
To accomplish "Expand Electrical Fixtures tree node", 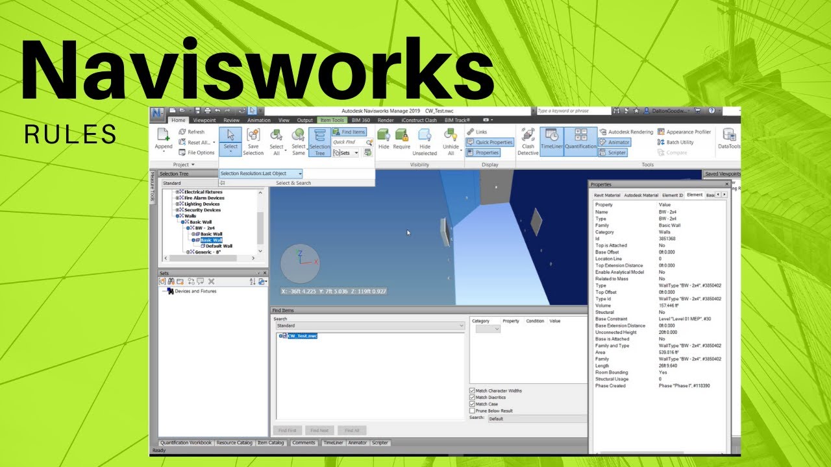I will [x=178, y=192].
